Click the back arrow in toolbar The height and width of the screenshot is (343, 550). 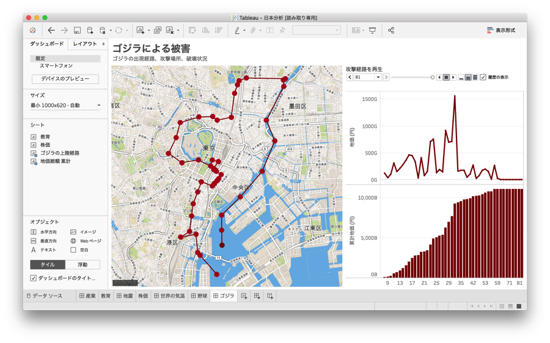click(51, 30)
